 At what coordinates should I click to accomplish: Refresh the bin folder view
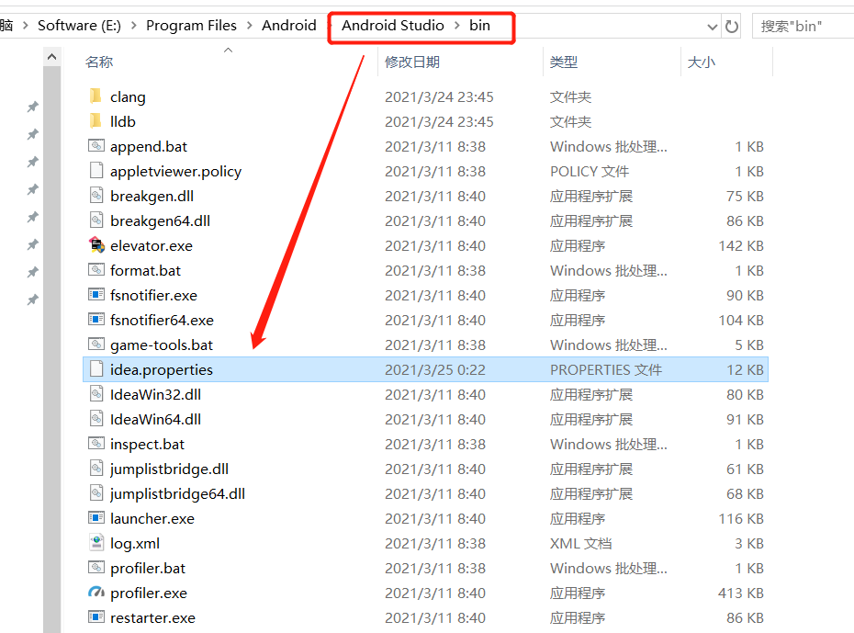[732, 26]
